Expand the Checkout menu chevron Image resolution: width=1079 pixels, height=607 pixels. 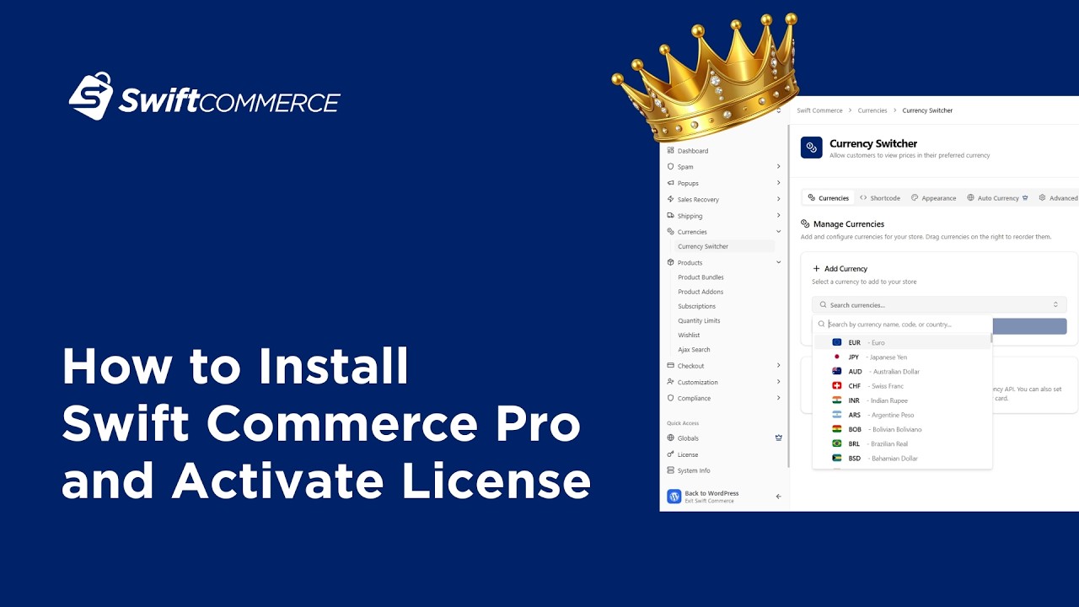[779, 366]
